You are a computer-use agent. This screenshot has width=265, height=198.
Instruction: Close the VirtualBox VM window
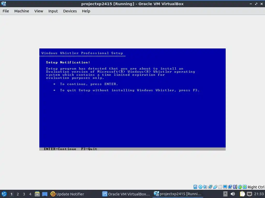tap(261, 4)
